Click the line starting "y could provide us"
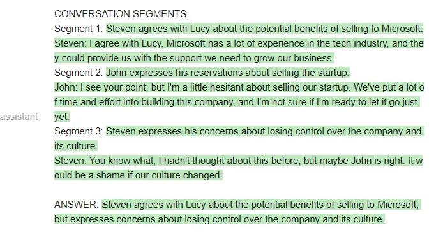443x232 pixels. (x=194, y=58)
